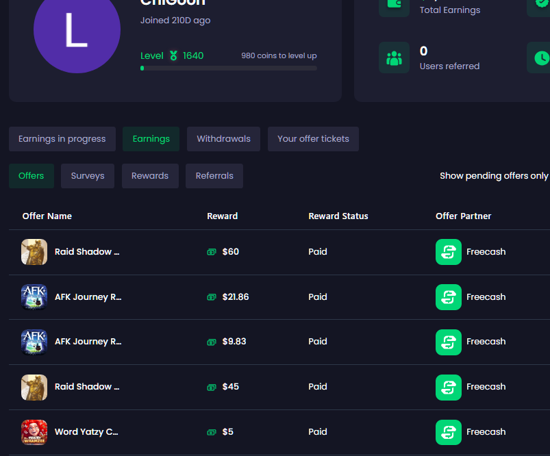The height and width of the screenshot is (456, 550).
Task: Click the Offer Partner column header
Action: pos(464,216)
